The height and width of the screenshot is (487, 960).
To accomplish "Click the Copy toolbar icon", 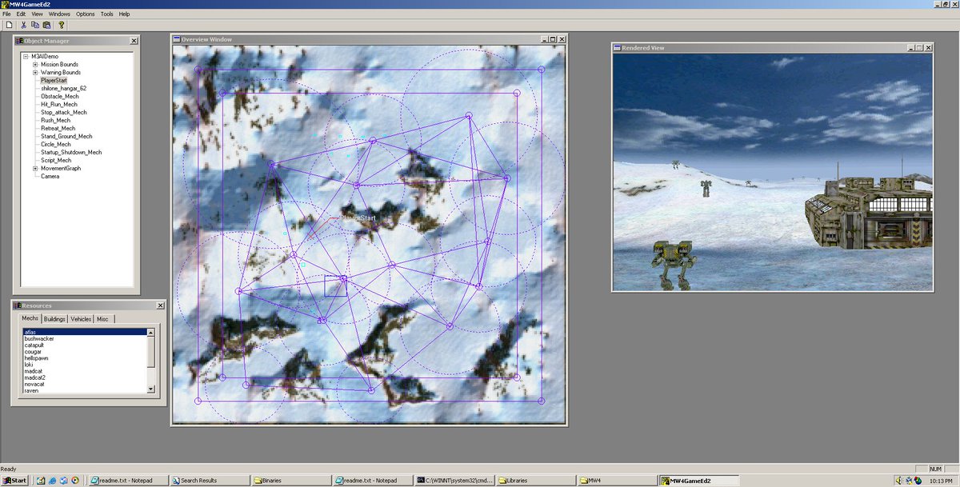I will pos(35,25).
